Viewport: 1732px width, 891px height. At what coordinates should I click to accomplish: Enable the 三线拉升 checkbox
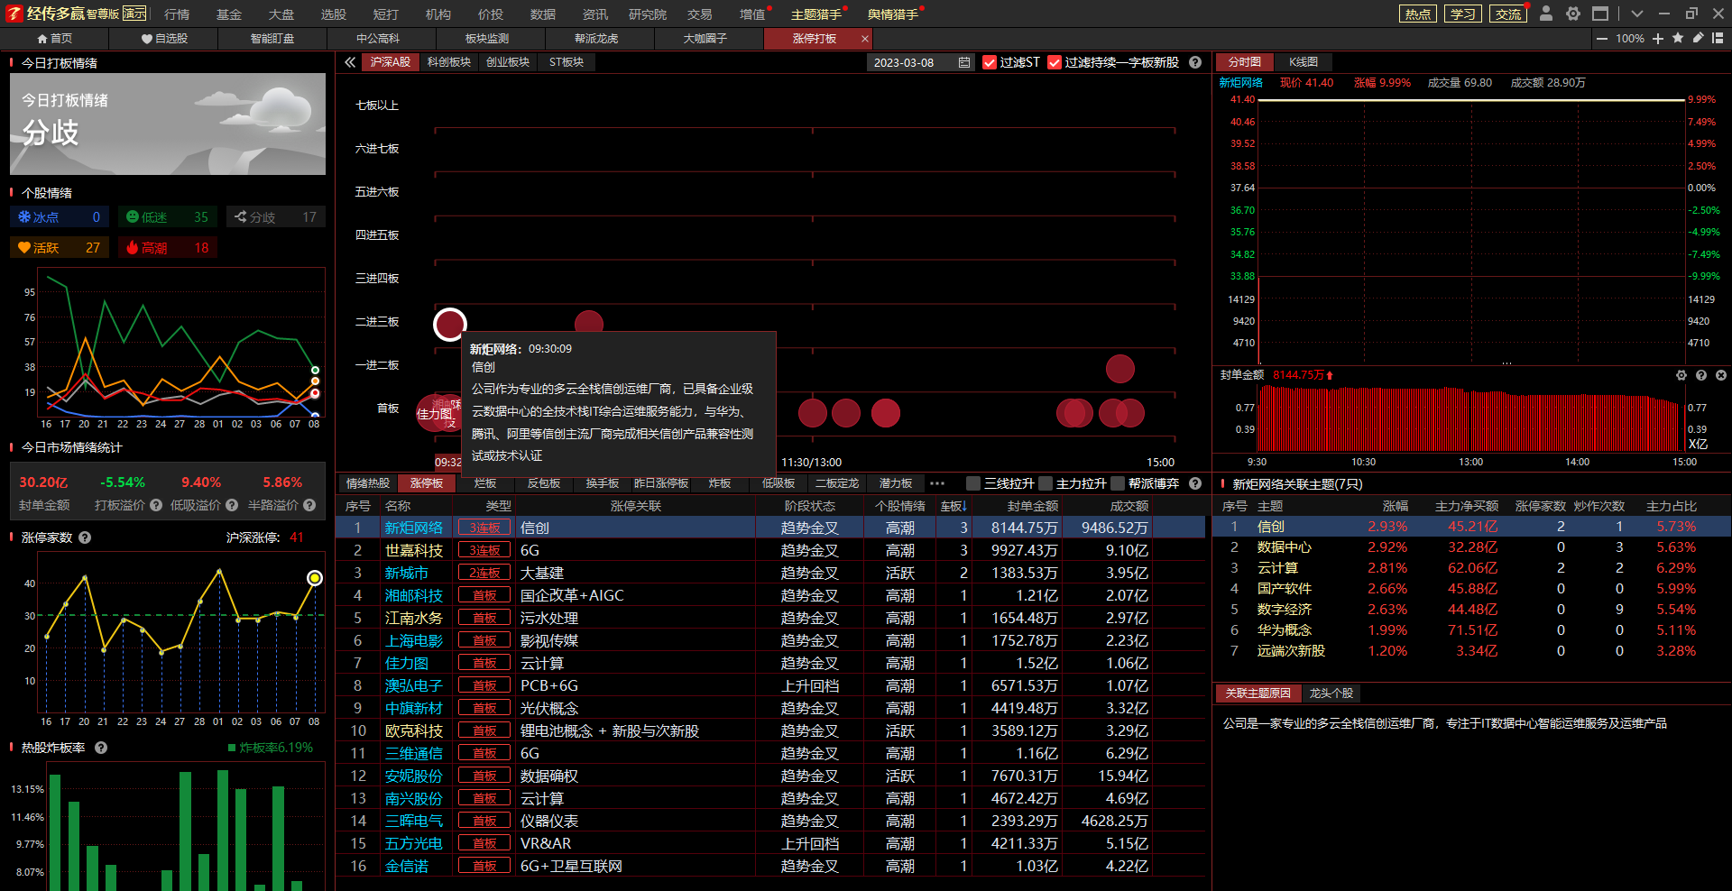pos(973,483)
